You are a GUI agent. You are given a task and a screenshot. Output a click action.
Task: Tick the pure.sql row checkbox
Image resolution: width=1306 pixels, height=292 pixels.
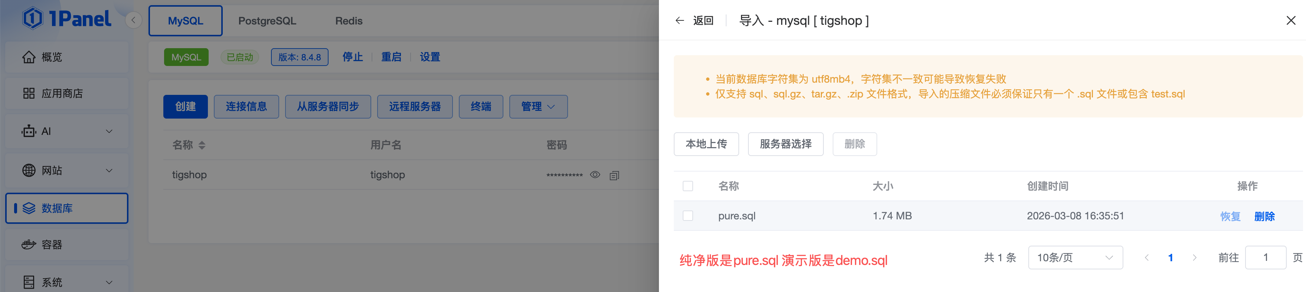coord(688,216)
